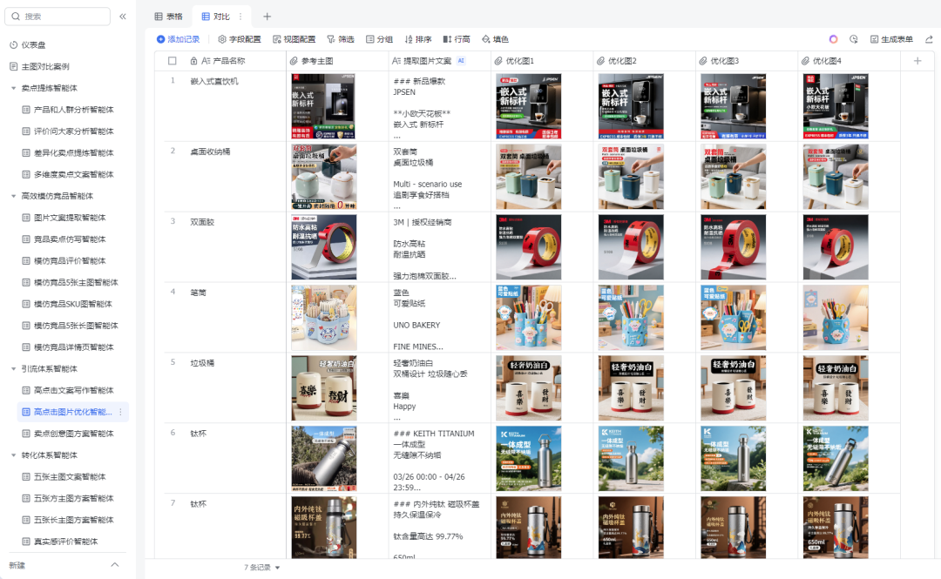941x579 pixels.
Task: Open the history/automation clock icon
Action: tap(855, 39)
